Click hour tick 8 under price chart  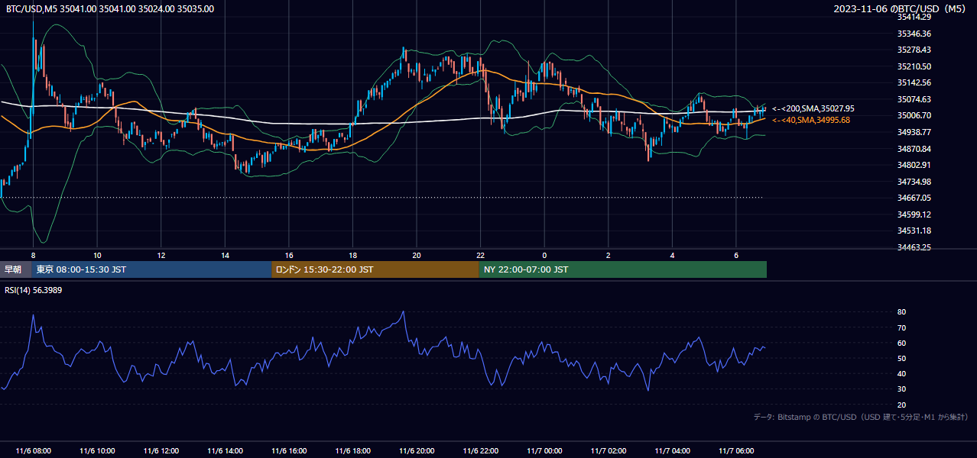[33, 255]
